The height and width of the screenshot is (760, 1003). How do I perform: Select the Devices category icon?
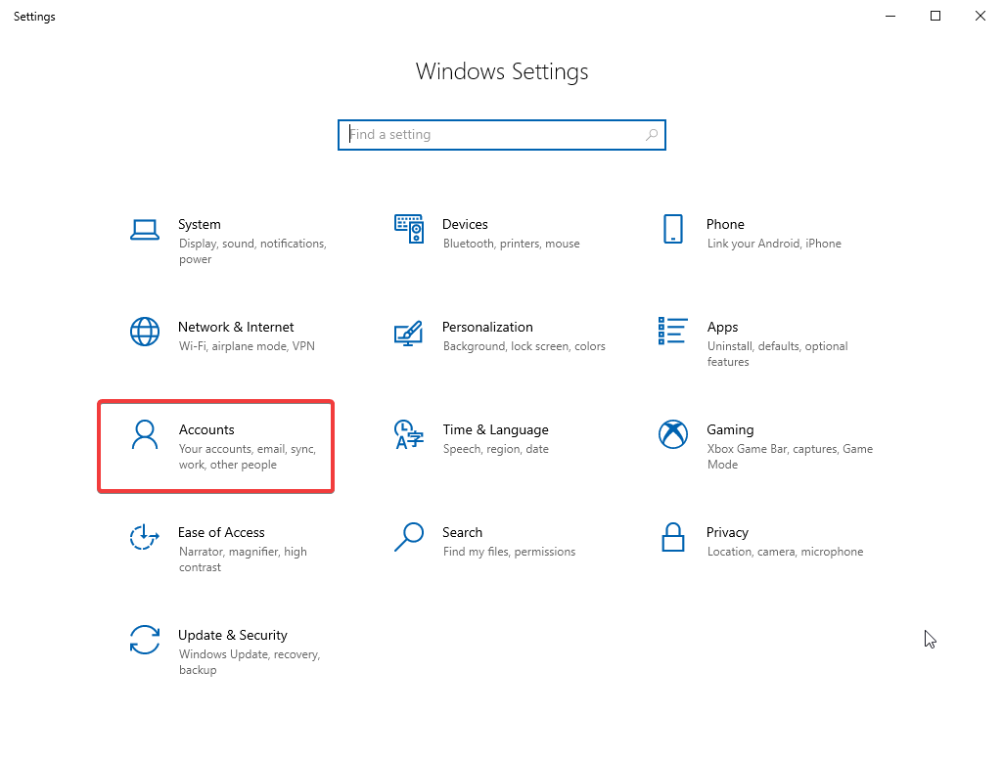pyautogui.click(x=409, y=227)
